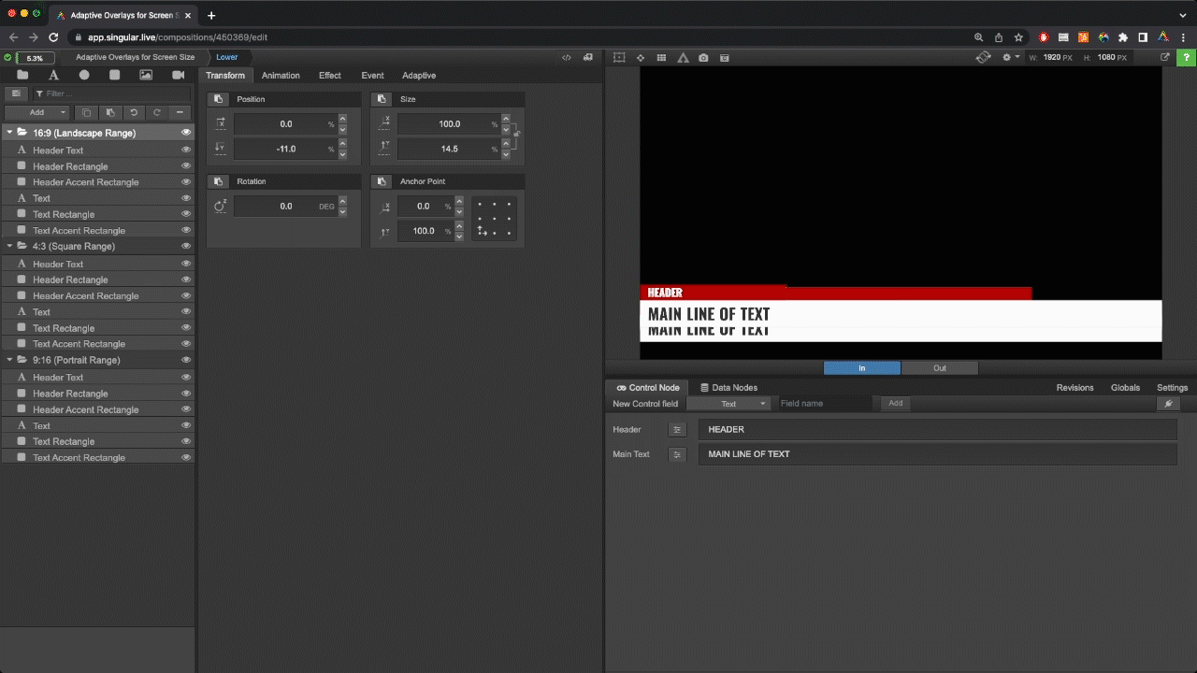
Task: Toggle the size aspect ratio lock
Action: tap(515, 135)
